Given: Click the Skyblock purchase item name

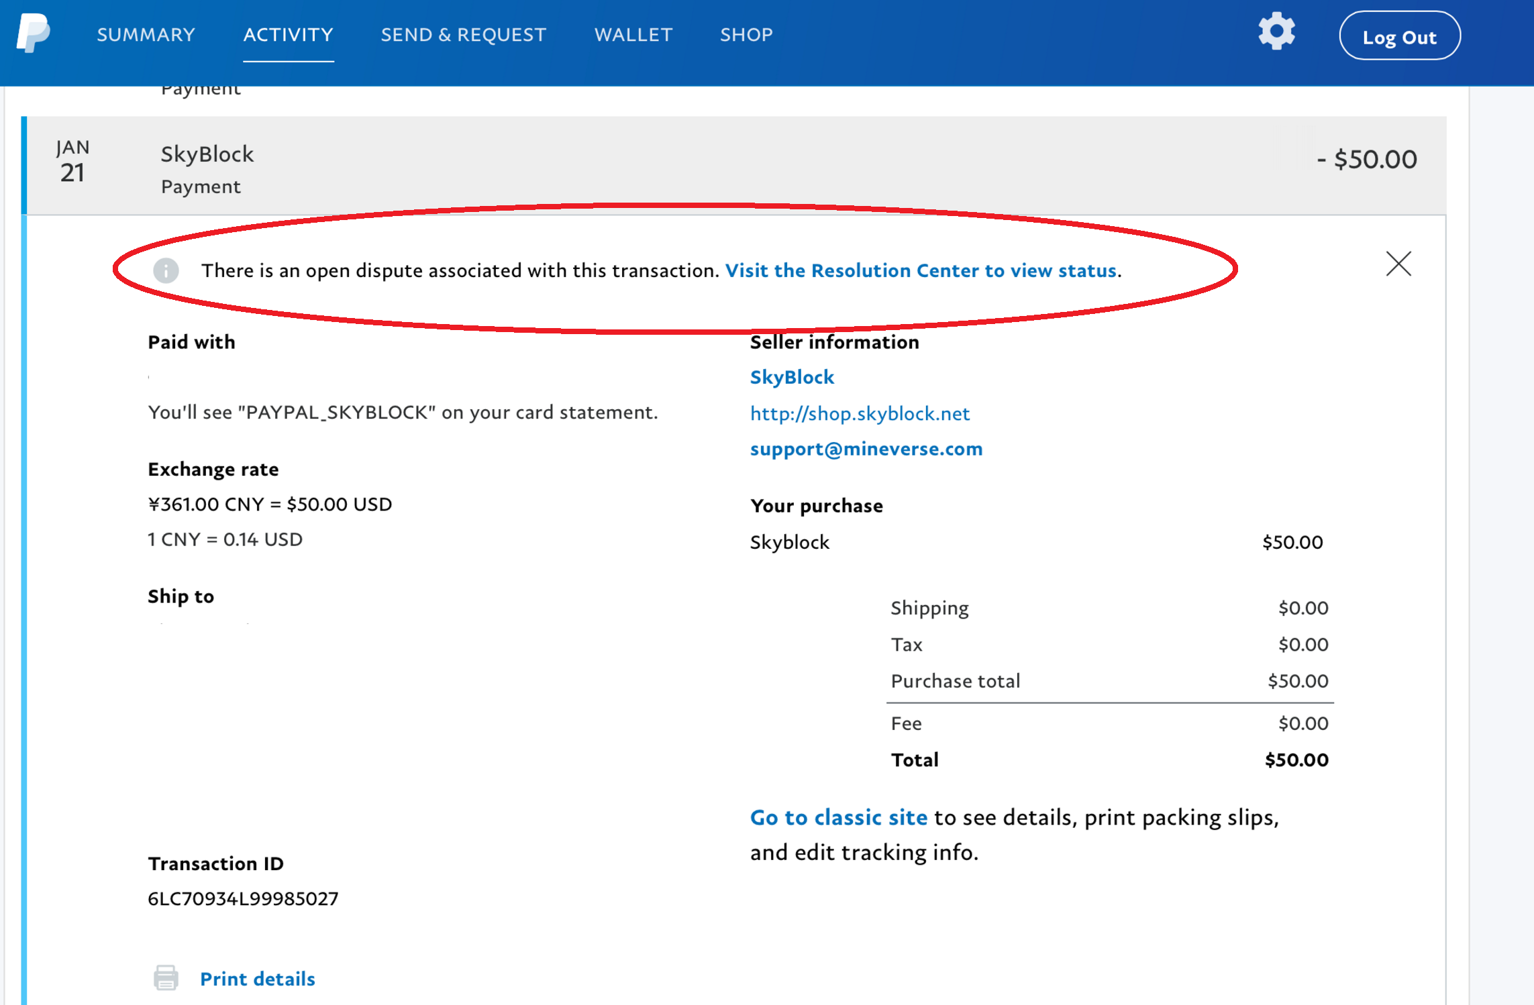Looking at the screenshot, I should 790,542.
